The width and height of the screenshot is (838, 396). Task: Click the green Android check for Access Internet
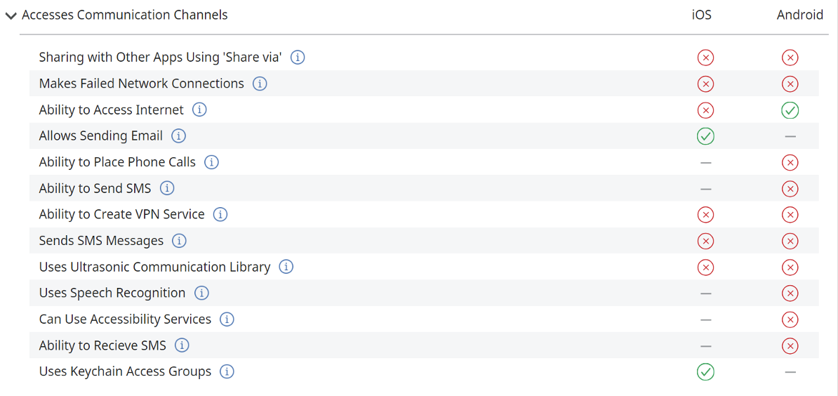coord(790,110)
